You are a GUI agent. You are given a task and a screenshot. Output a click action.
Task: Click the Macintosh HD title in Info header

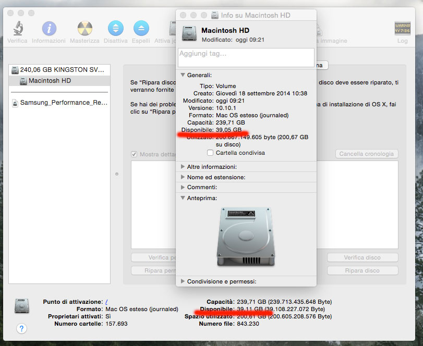[225, 30]
